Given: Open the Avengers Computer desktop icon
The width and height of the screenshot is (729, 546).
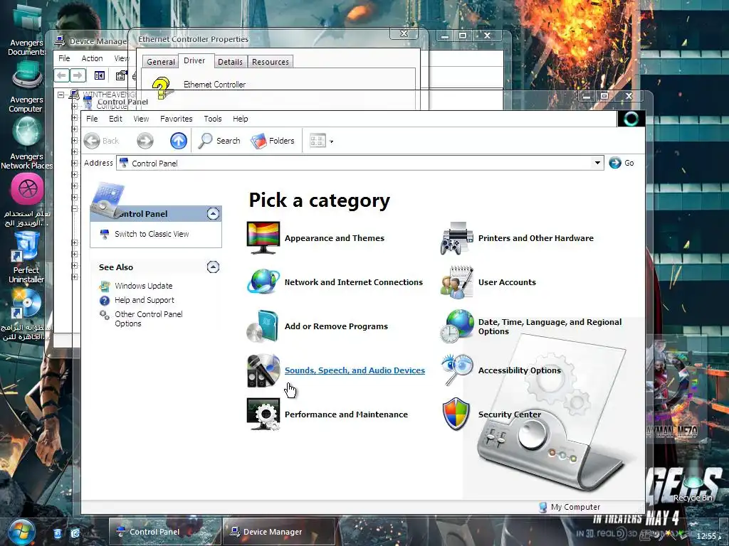Looking at the screenshot, I should (x=26, y=88).
